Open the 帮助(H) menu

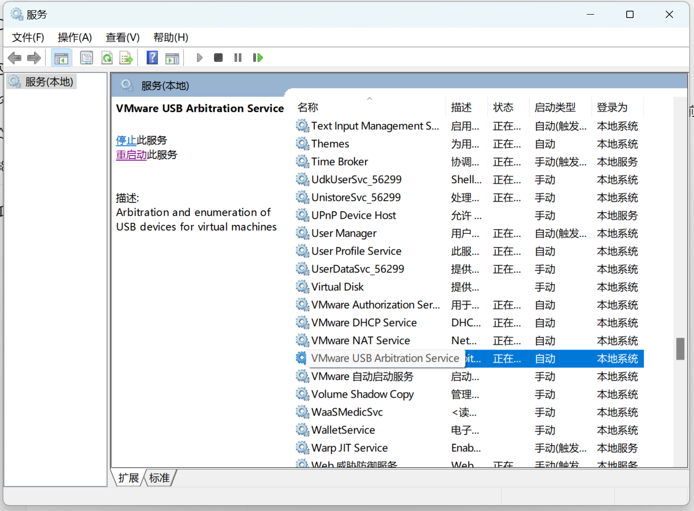(171, 37)
